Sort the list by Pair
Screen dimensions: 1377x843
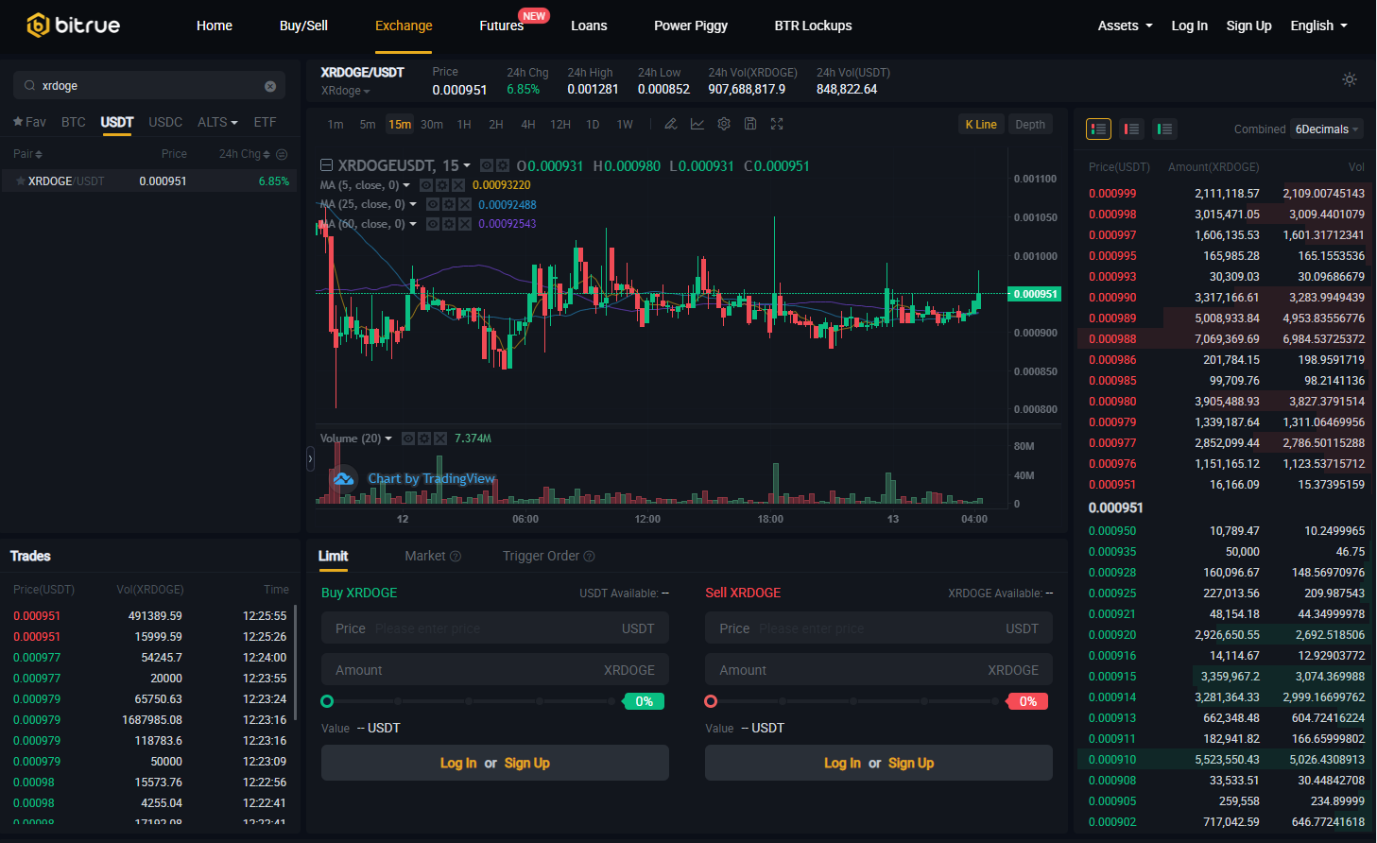tap(27, 154)
